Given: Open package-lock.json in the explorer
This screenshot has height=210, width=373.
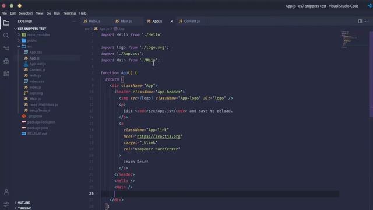Looking at the screenshot, I should (41, 122).
